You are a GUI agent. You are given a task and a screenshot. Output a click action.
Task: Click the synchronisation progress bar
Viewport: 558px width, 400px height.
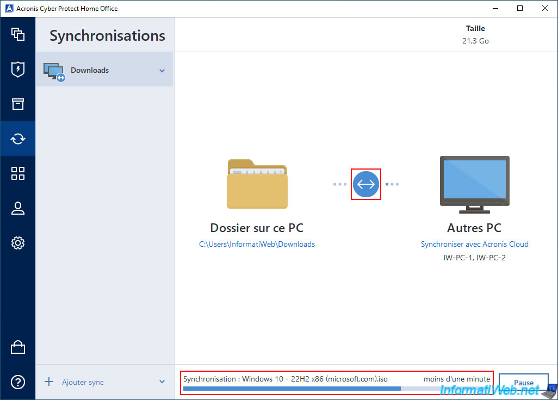pos(336,389)
